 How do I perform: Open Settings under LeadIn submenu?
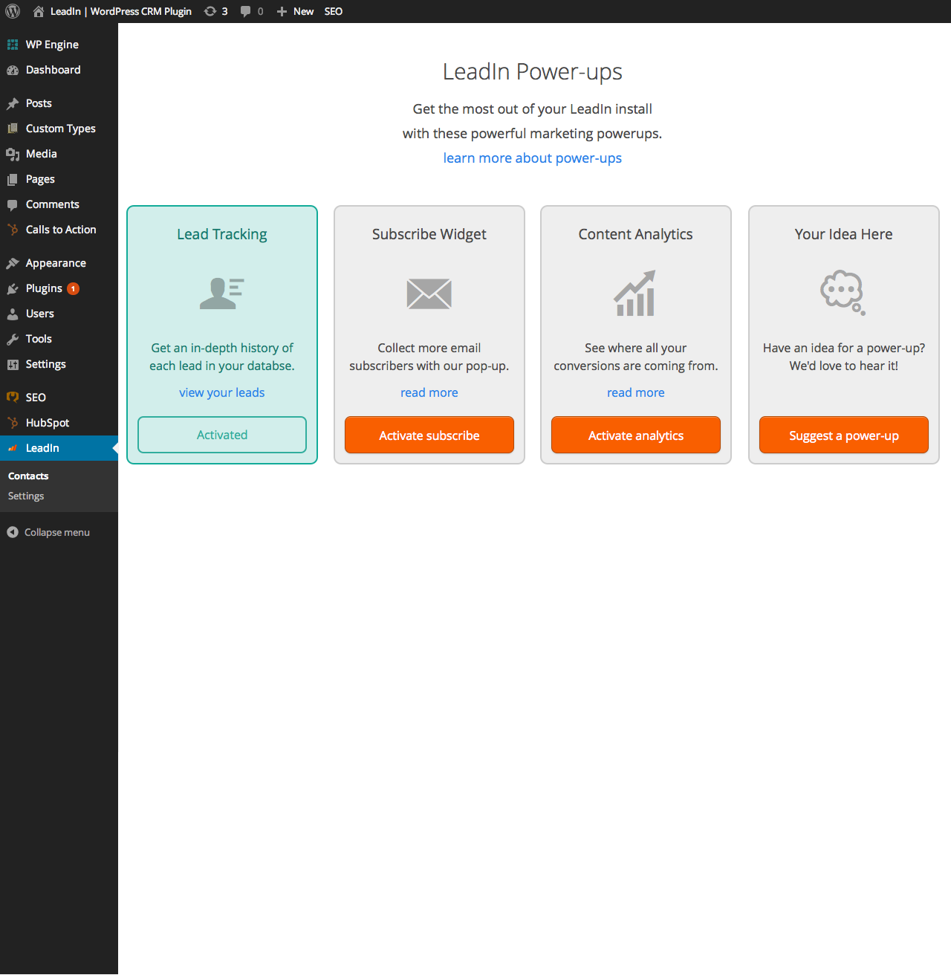(26, 496)
